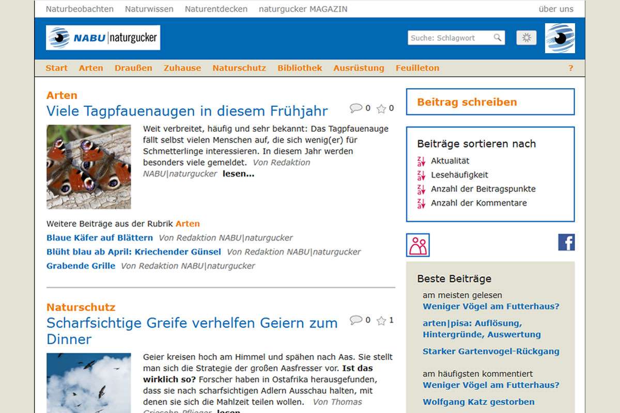
Task: Select the Ausrüstung tab
Action: point(359,68)
